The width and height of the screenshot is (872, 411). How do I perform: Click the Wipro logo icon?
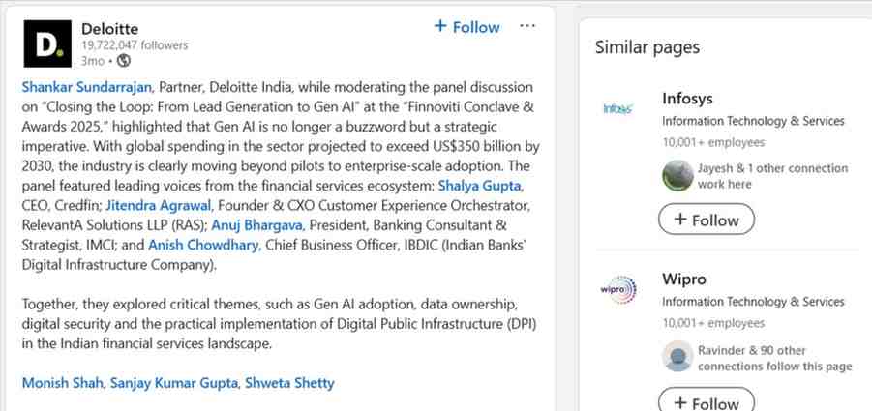pyautogui.click(x=617, y=289)
